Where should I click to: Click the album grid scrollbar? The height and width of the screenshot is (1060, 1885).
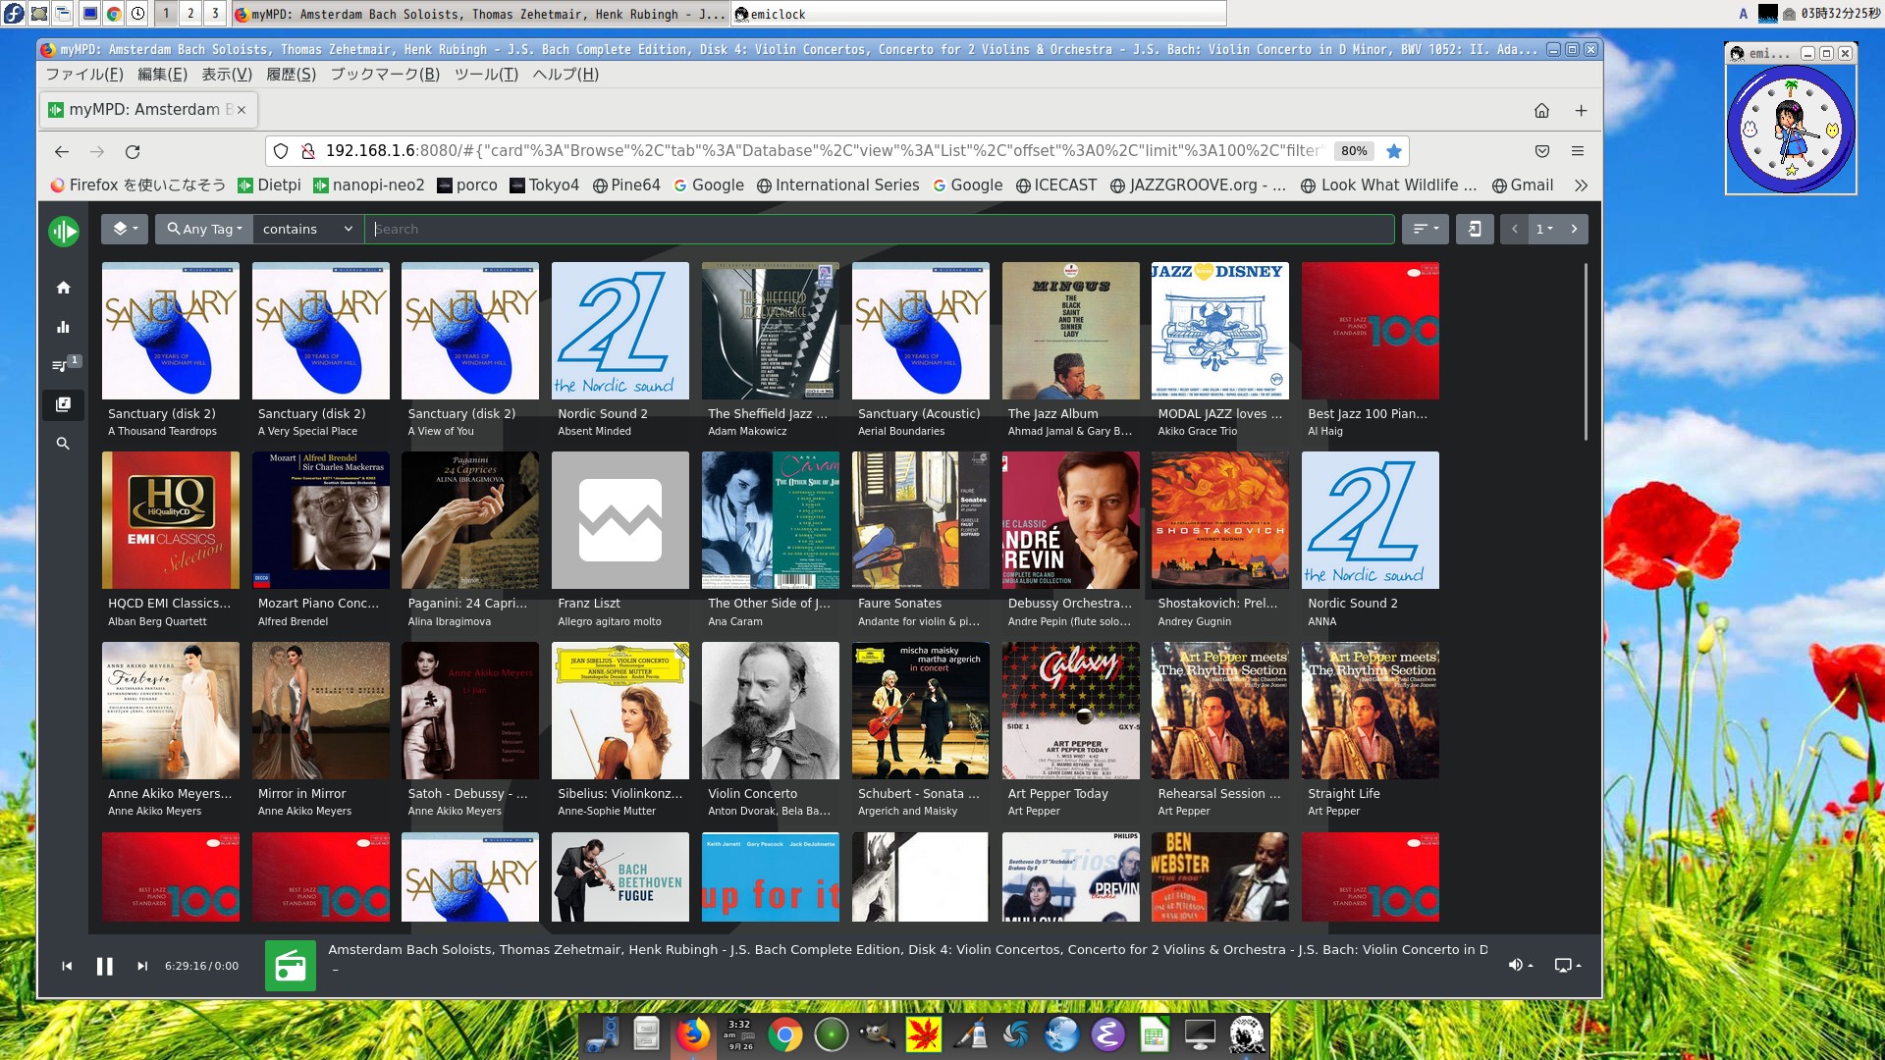click(x=1586, y=353)
